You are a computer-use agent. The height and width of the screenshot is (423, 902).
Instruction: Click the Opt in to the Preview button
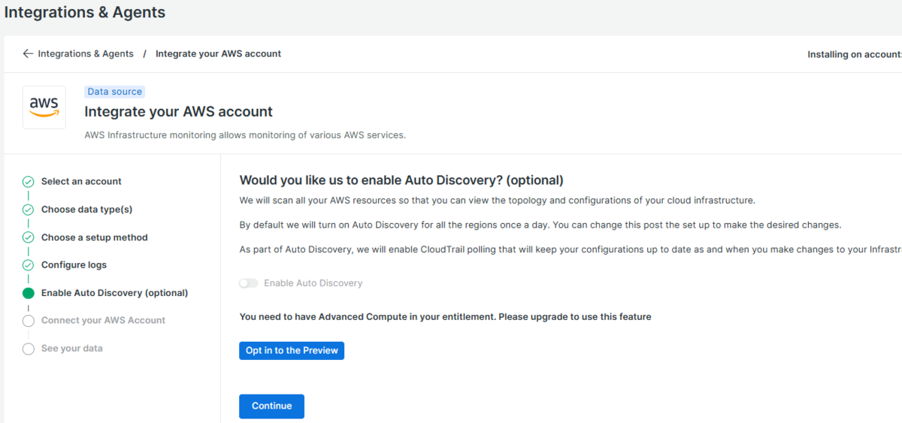pos(292,351)
